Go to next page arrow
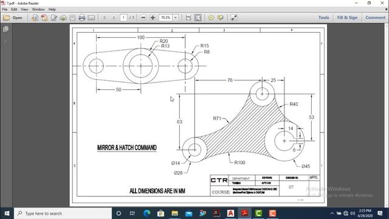This screenshot has width=389, height=219. click(x=114, y=18)
